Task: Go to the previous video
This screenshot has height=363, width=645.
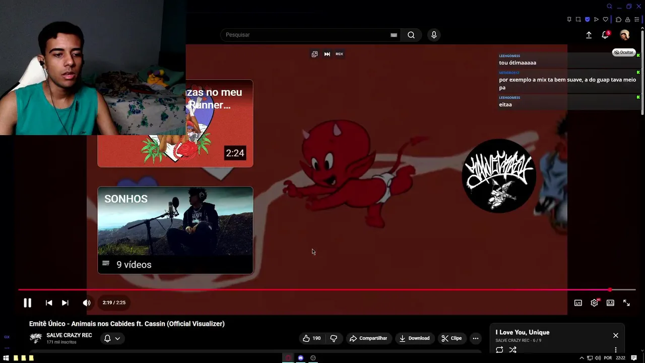Action: click(49, 302)
